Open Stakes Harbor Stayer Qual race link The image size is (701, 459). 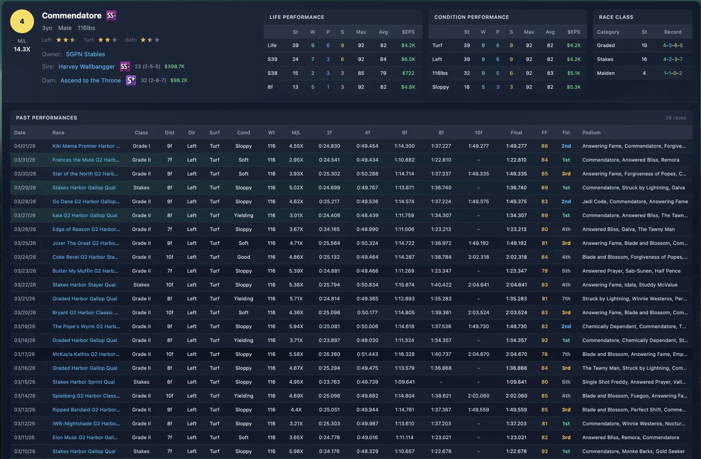[x=84, y=284]
